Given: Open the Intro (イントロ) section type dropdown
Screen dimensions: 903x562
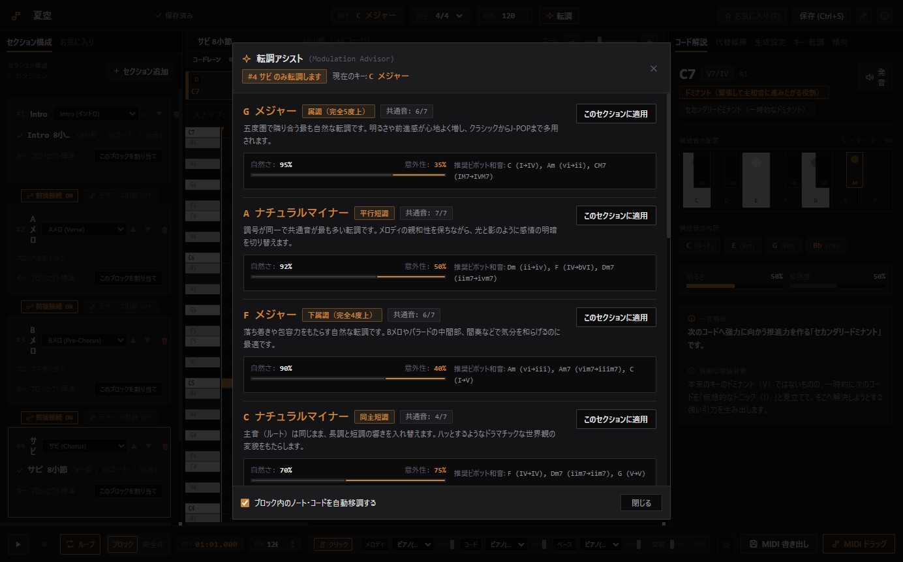Looking at the screenshot, I should pyautogui.click(x=95, y=114).
